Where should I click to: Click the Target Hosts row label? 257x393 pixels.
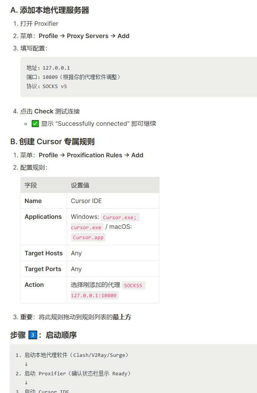[44, 253]
